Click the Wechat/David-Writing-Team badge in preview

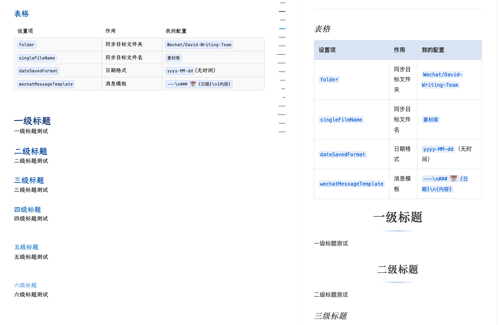pos(443,80)
